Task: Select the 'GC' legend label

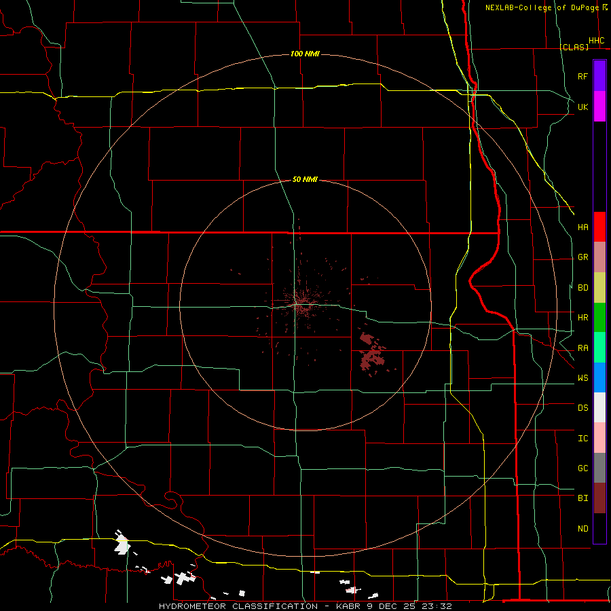Action: [583, 468]
